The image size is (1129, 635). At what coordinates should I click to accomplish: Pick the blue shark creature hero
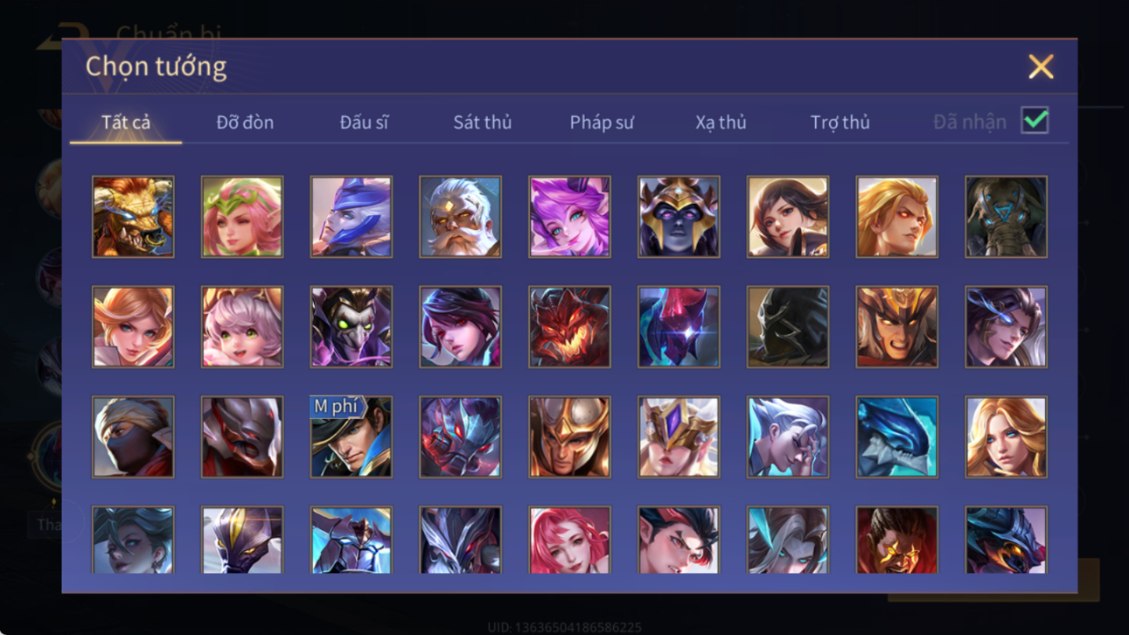pyautogui.click(x=896, y=437)
